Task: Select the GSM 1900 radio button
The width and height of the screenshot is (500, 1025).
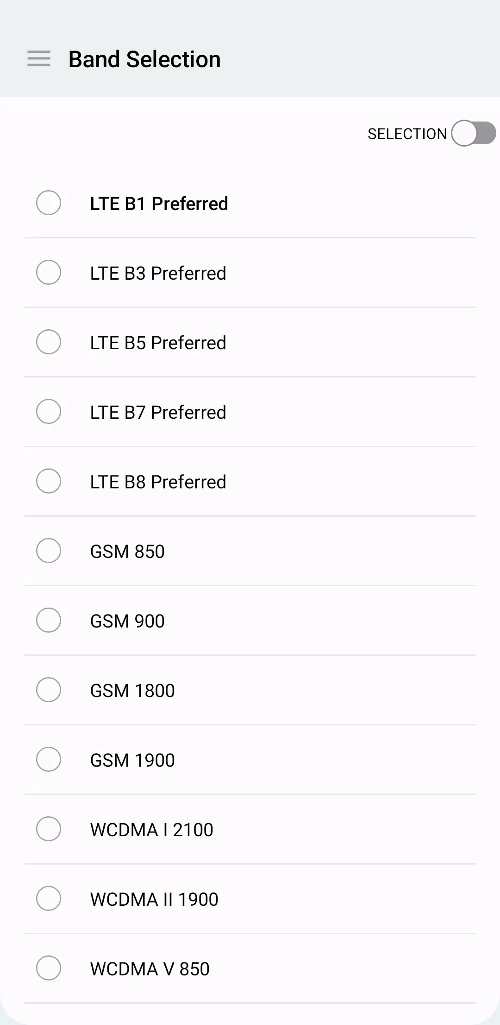Action: (x=49, y=759)
